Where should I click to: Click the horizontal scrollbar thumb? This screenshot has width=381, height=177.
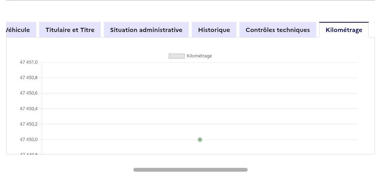(190, 170)
